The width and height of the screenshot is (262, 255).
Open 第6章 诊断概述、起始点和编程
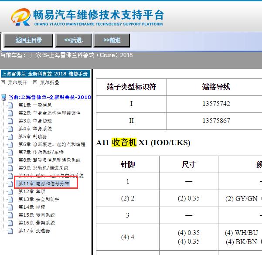coord(52,144)
